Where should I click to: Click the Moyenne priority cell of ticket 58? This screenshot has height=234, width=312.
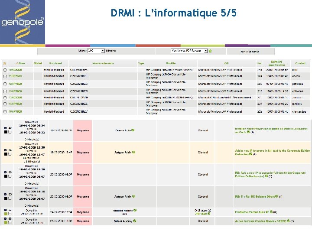pyautogui.click(x=83, y=221)
